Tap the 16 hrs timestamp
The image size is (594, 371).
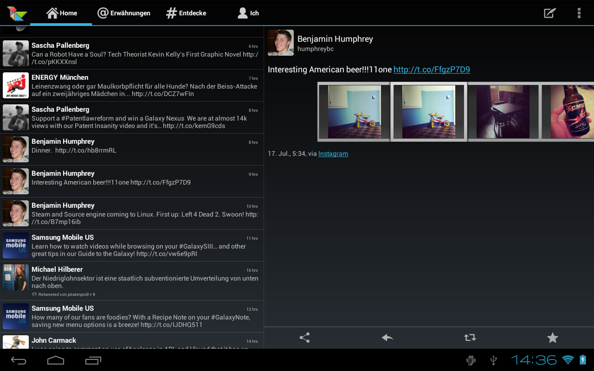pos(252,270)
